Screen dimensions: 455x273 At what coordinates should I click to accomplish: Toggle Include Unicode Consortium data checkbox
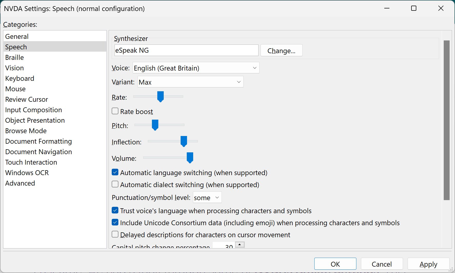click(x=115, y=222)
